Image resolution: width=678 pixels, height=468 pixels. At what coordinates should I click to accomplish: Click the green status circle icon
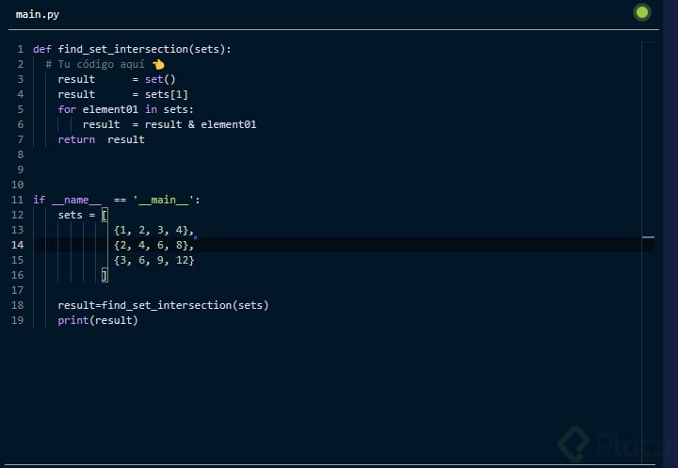coord(642,12)
